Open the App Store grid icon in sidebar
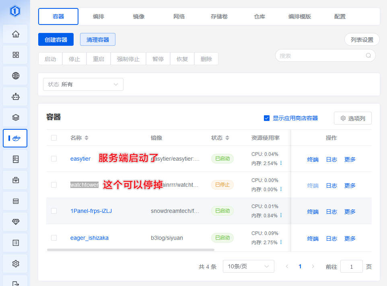This screenshot has width=387, height=286. [15, 54]
